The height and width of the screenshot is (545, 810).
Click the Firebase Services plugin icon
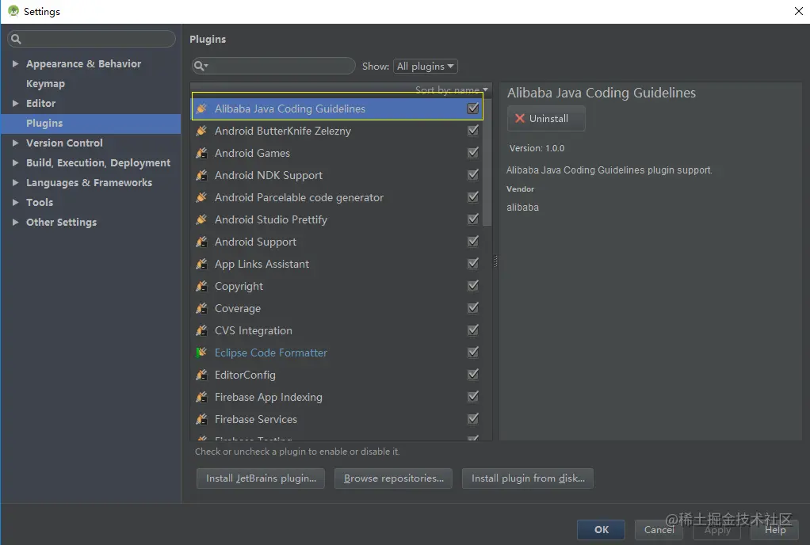pyautogui.click(x=201, y=420)
